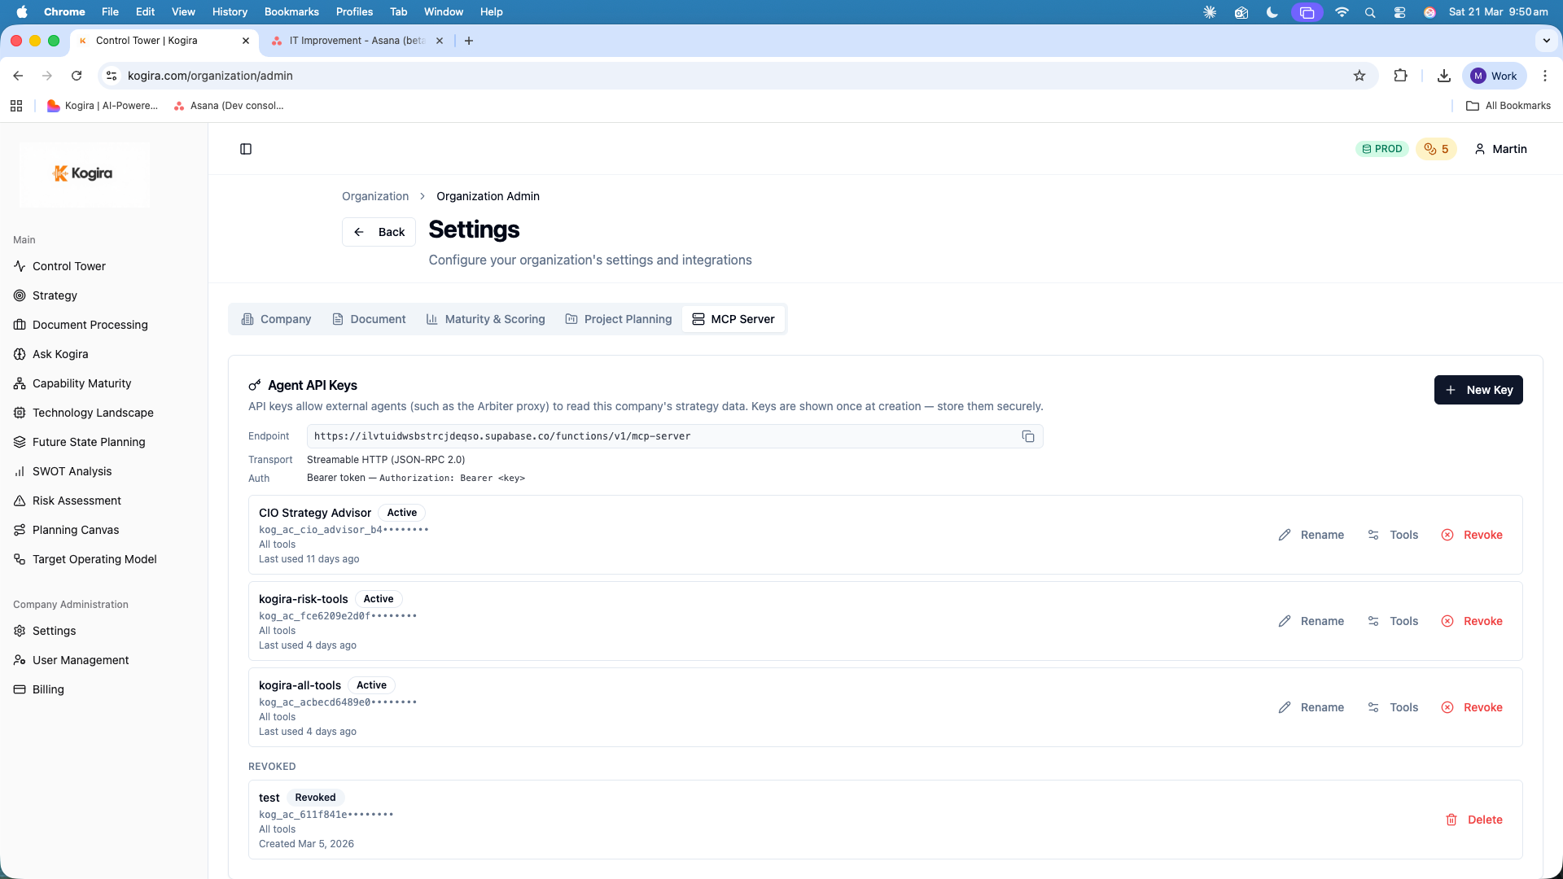Collapse the sidebar using the panel toggle
The image size is (1563, 879).
(246, 149)
